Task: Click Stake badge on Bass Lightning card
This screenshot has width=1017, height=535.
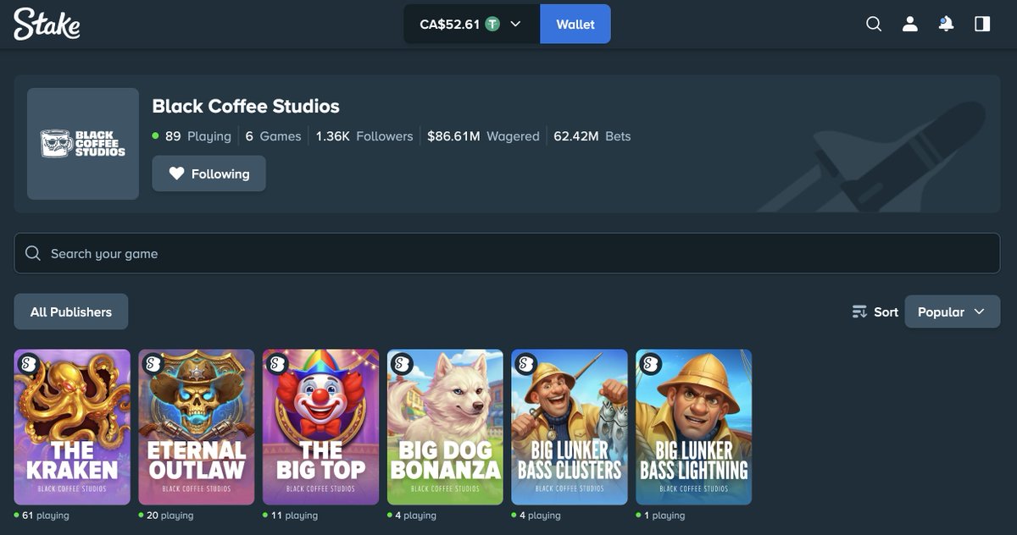Action: click(650, 364)
